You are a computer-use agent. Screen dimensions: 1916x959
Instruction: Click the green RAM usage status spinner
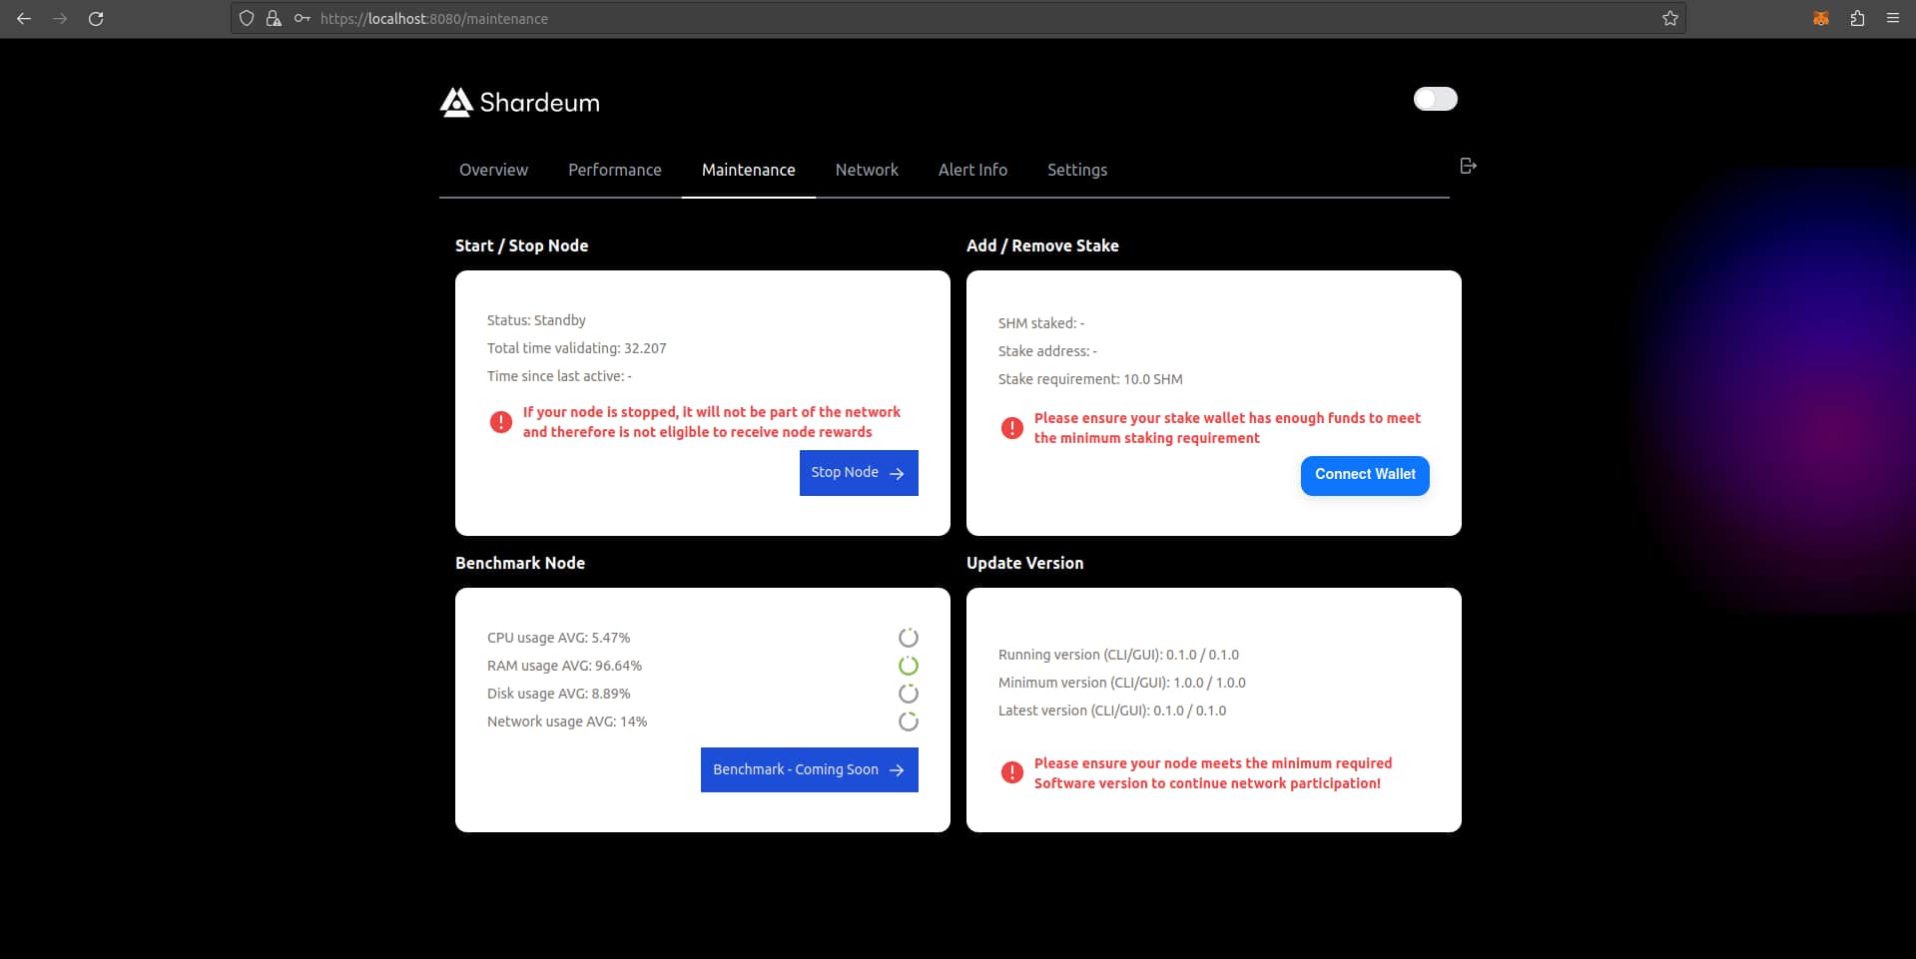908,666
